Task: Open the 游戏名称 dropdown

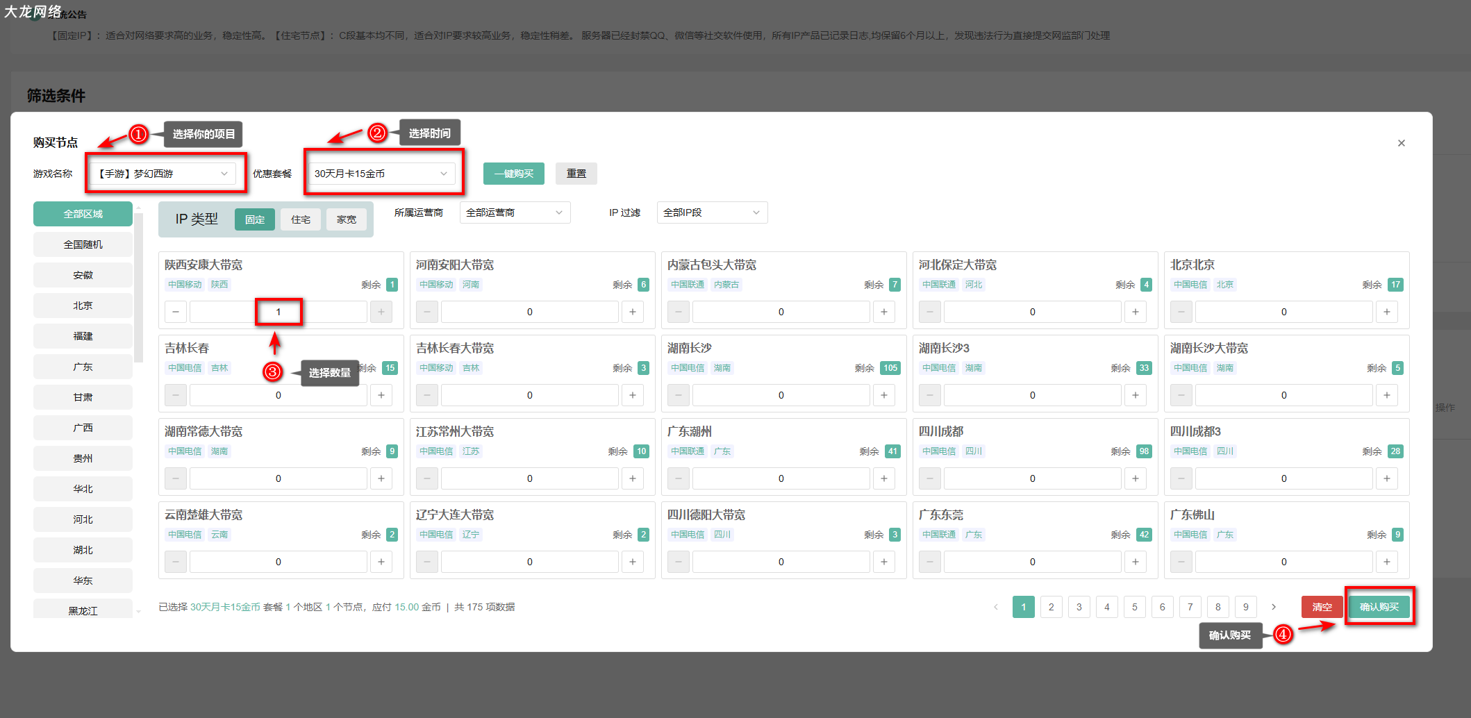Action: click(x=165, y=174)
